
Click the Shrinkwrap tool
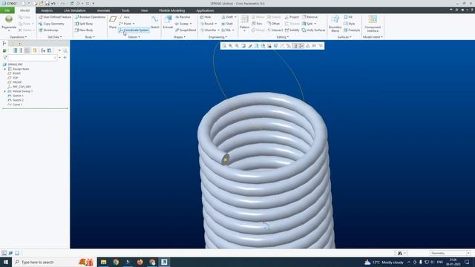[x=48, y=30]
